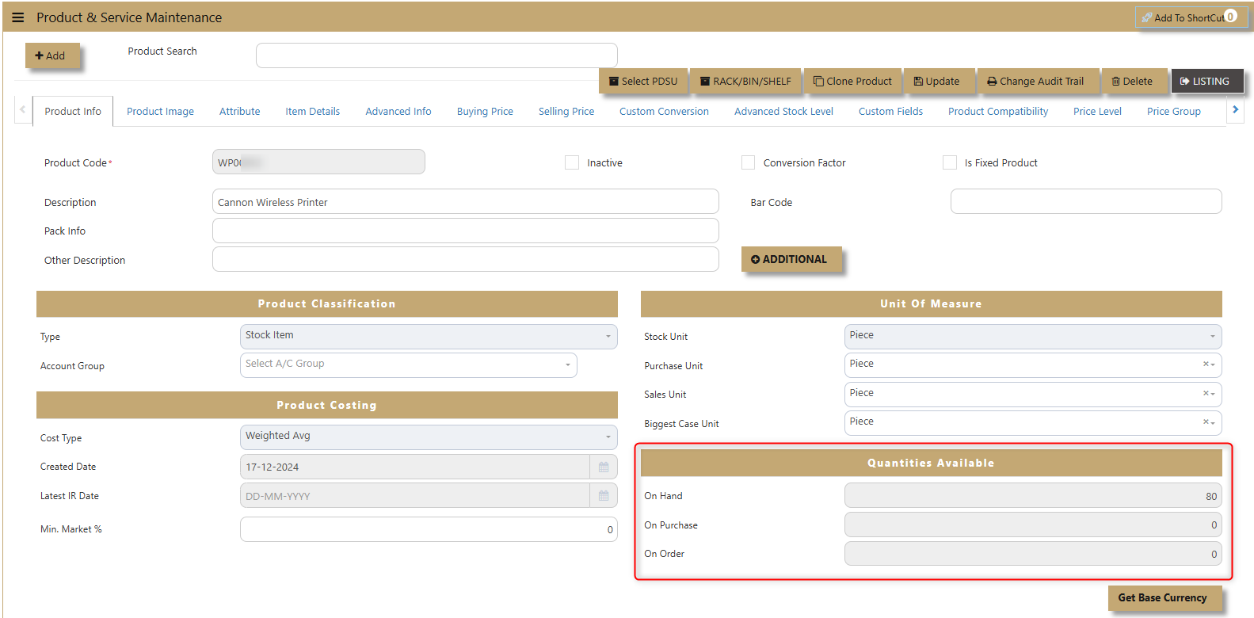Screen dimensions: 1254x618
Task: Click the rocket icon on Add To ShortCut
Action: [1146, 17]
